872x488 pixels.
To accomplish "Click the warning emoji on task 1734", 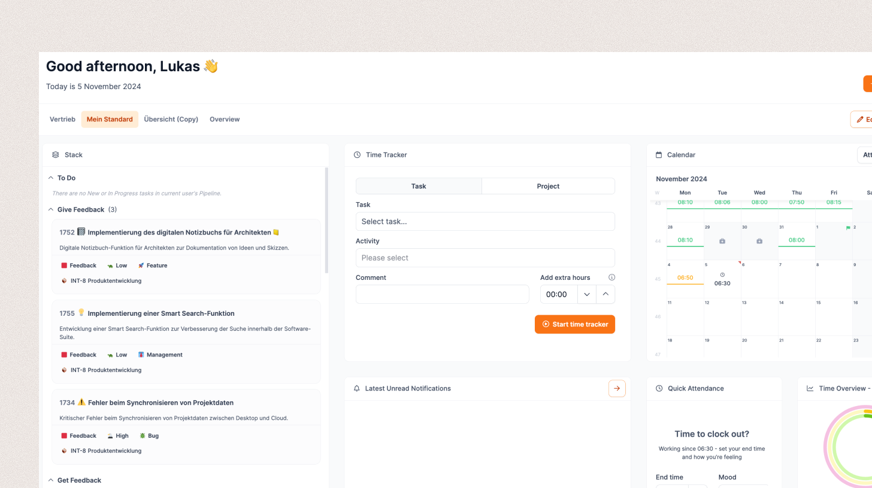I will (x=81, y=402).
